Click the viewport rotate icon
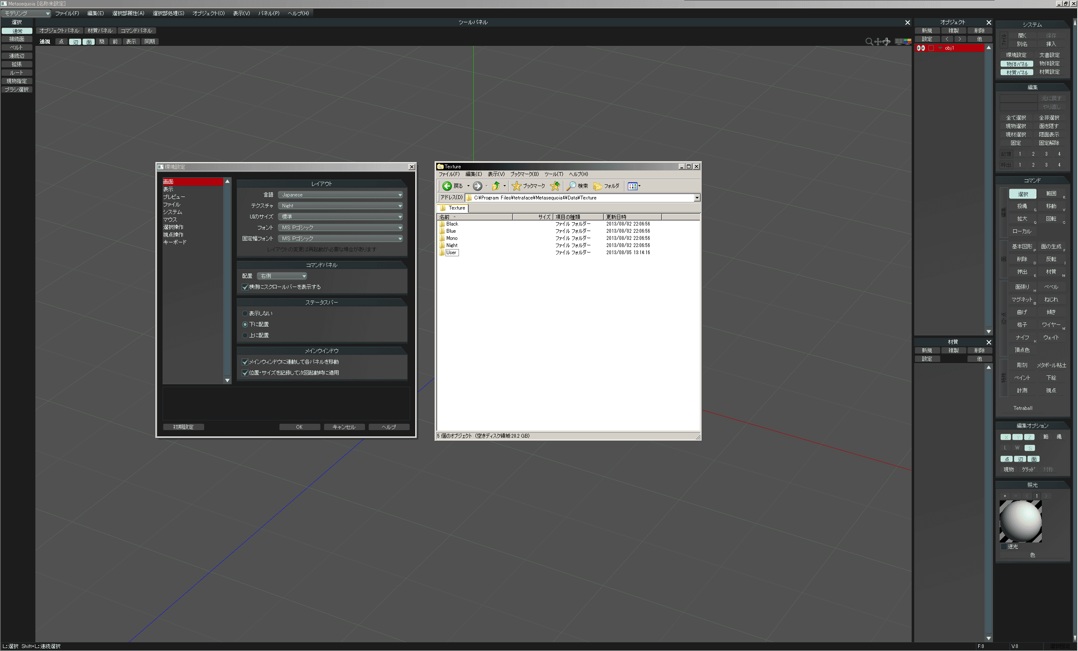This screenshot has width=1078, height=651. pyautogui.click(x=886, y=42)
